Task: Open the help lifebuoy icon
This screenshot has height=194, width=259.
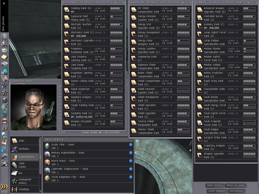Action: coord(5,121)
